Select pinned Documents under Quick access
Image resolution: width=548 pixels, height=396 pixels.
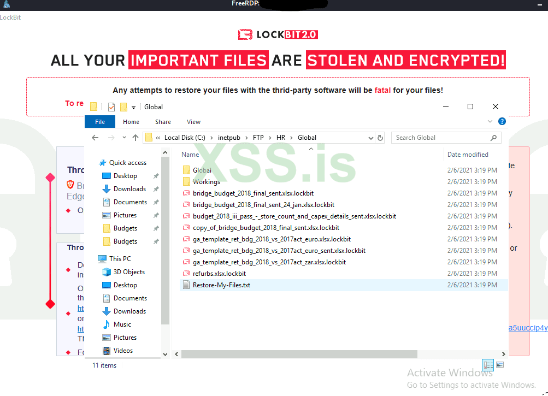(x=130, y=202)
